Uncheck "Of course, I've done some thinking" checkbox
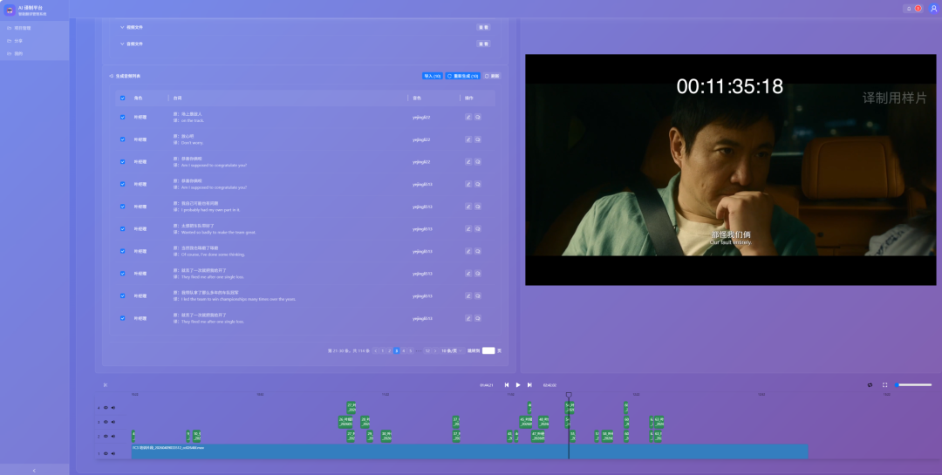Screen dimensions: 942x475 pyautogui.click(x=123, y=251)
